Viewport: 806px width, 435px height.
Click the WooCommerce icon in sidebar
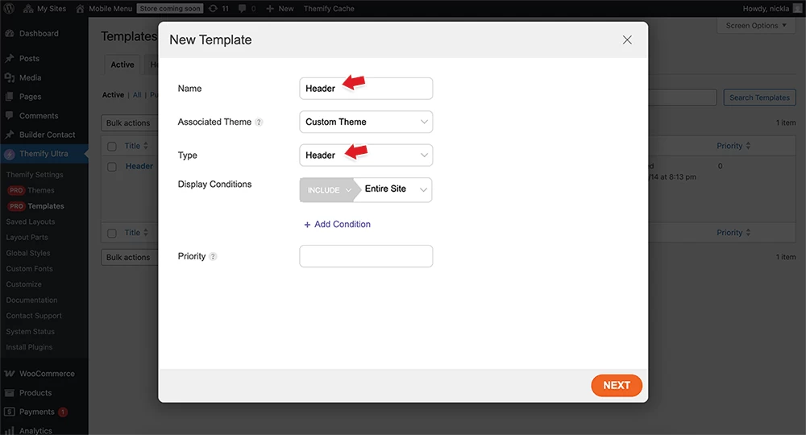click(x=10, y=374)
